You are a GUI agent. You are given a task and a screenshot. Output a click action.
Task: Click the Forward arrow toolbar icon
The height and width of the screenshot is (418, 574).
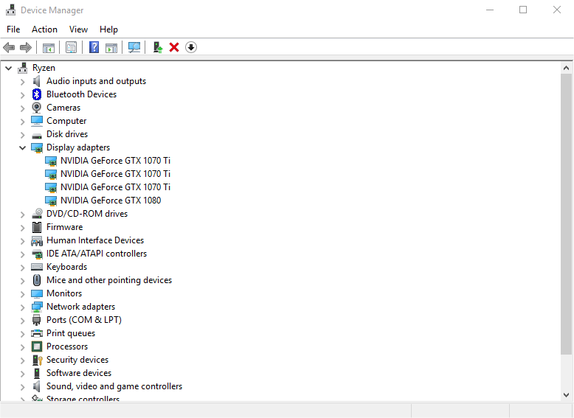point(26,47)
